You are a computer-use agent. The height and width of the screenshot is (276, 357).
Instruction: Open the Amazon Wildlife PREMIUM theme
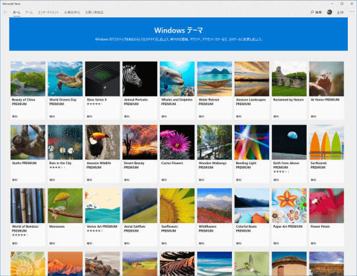tap(102, 154)
